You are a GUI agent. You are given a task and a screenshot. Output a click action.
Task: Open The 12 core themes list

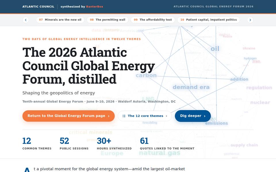[145, 116]
